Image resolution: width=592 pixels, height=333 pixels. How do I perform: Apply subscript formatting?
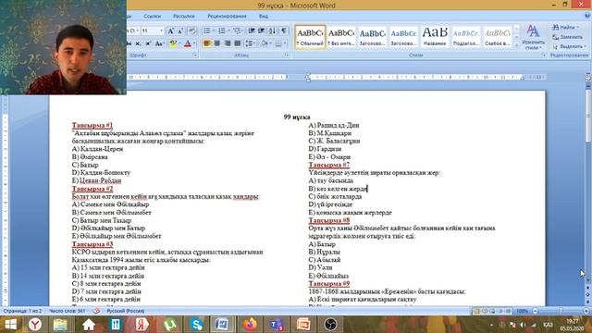[x=139, y=43]
